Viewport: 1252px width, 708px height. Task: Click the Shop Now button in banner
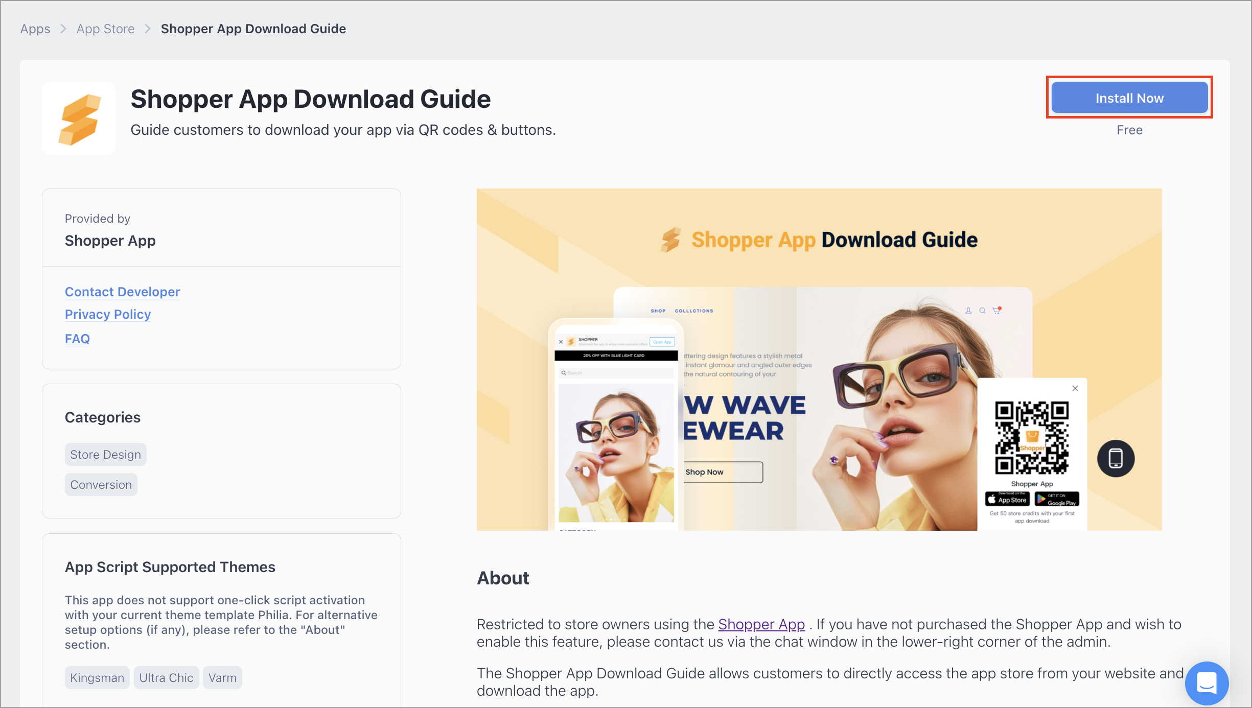click(723, 472)
